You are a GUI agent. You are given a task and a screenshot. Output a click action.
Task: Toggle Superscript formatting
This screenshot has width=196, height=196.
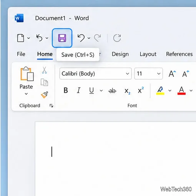click(x=141, y=90)
